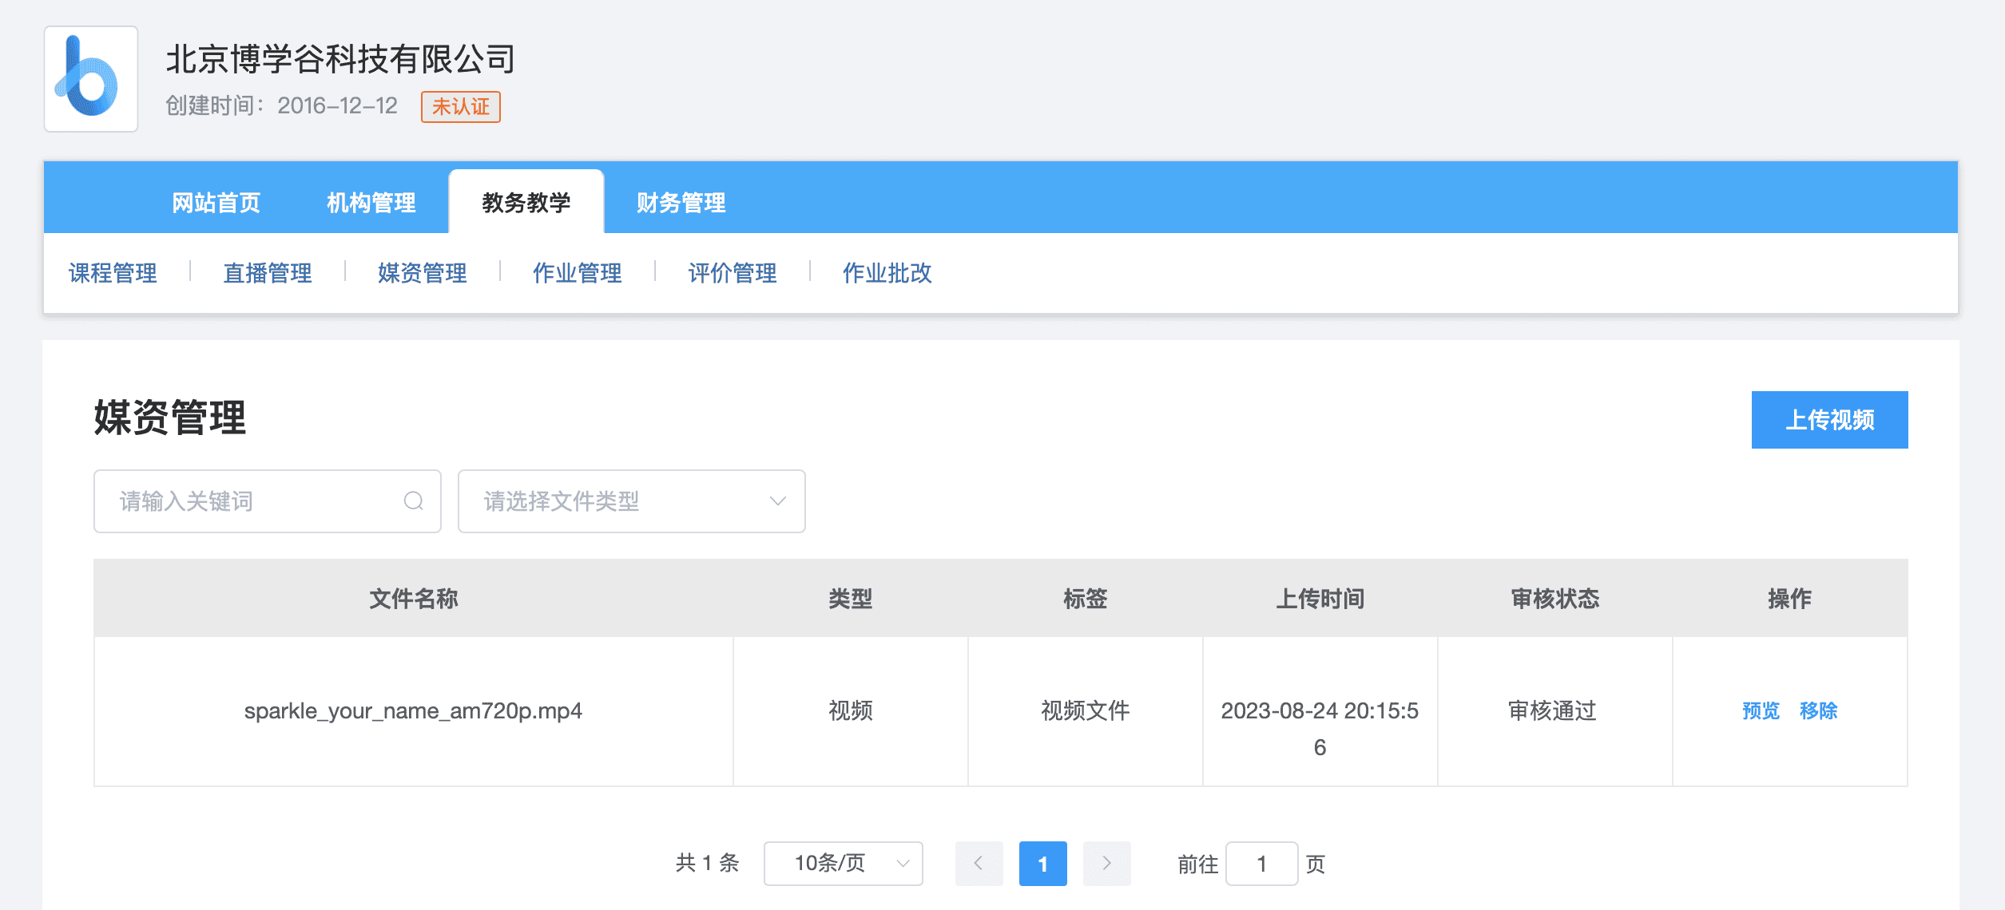
Task: Click the 未认证 badge
Action: [460, 107]
